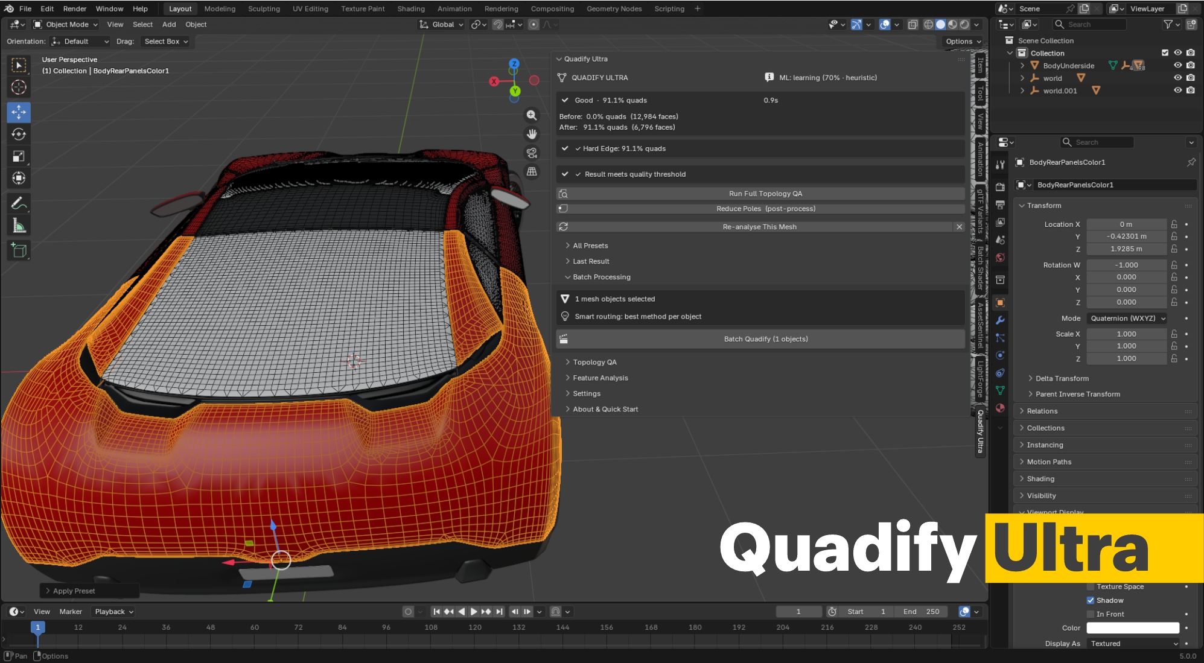The image size is (1204, 663).
Task: Activate the Move tool
Action: point(19,112)
